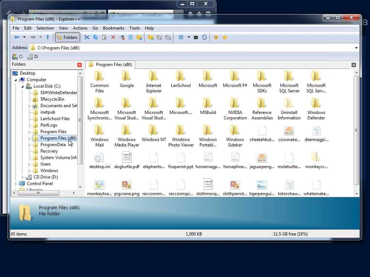Viewport: 370px width, 277px height.
Task: Open the File menu
Action: 16,28
